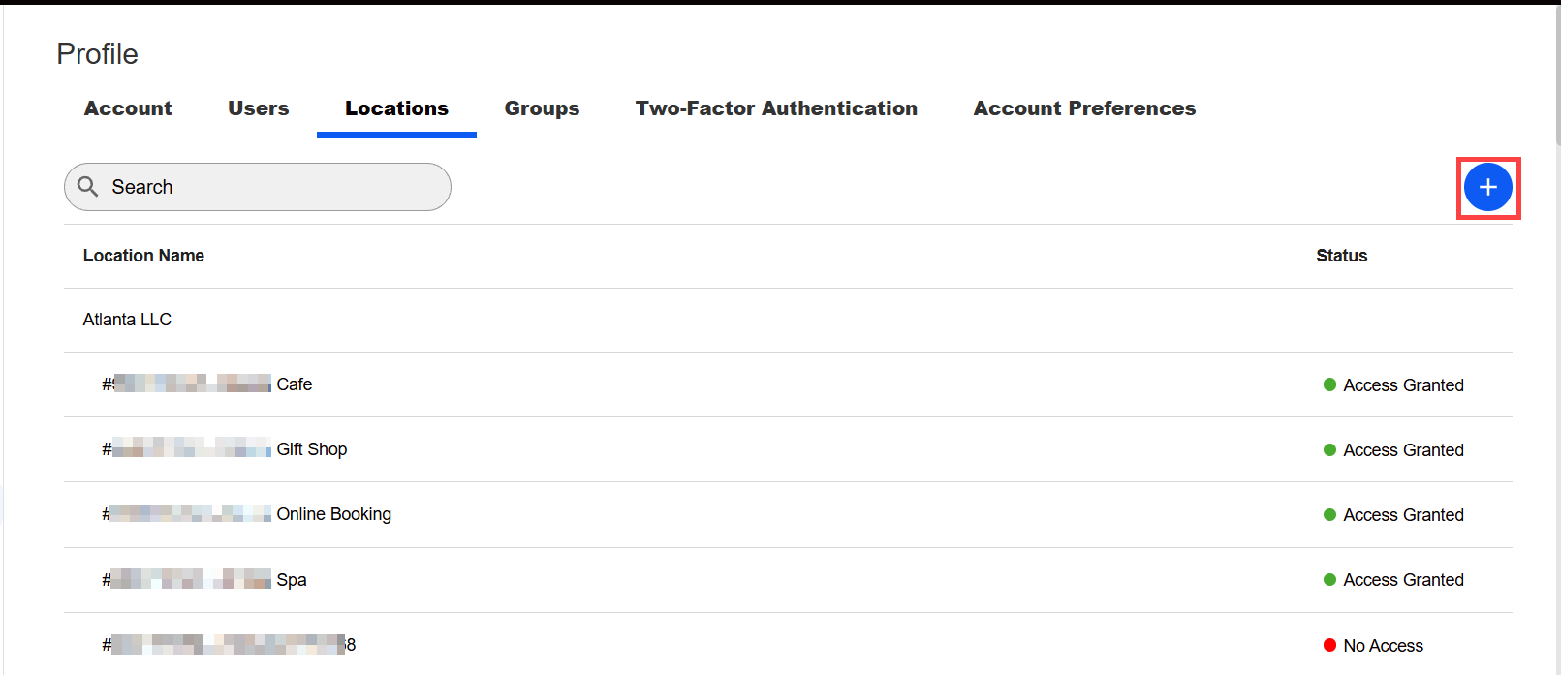Click the green status dot for Cafe
Viewport: 1561px width, 675px height.
click(x=1329, y=384)
